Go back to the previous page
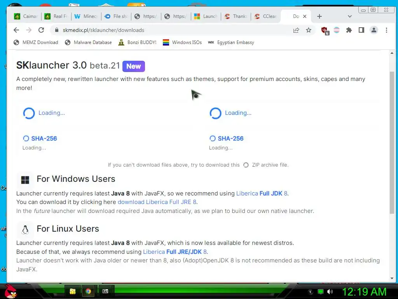 (16, 30)
